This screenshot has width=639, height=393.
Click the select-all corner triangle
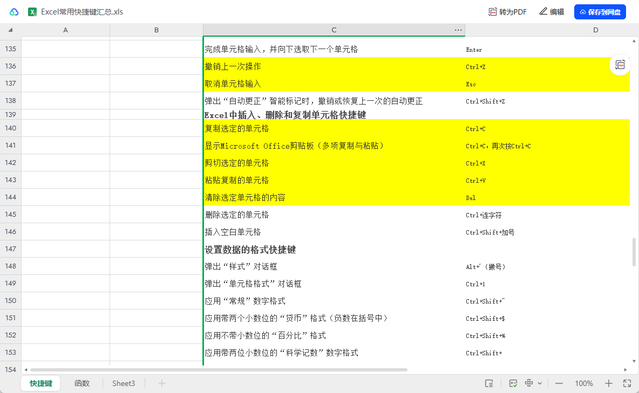pos(11,30)
